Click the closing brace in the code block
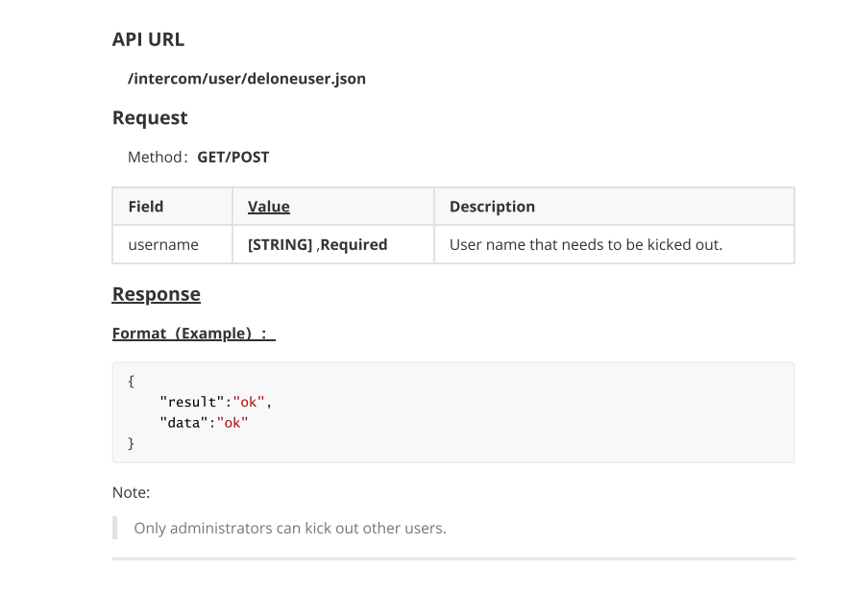 click(131, 443)
